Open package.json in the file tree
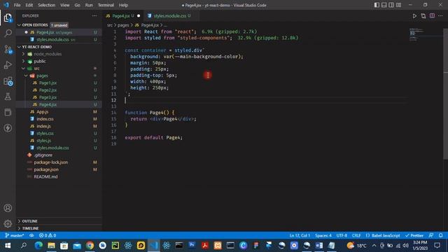Screen dimensions: 448x252 coord(46,169)
